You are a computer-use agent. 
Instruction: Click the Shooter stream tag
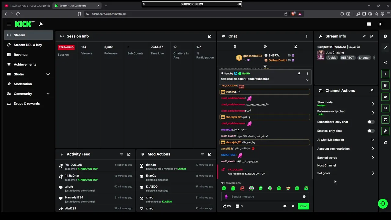click(364, 58)
